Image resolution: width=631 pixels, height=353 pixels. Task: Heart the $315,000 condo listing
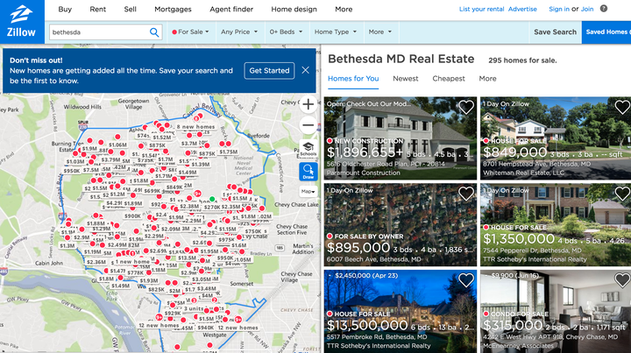pyautogui.click(x=622, y=280)
